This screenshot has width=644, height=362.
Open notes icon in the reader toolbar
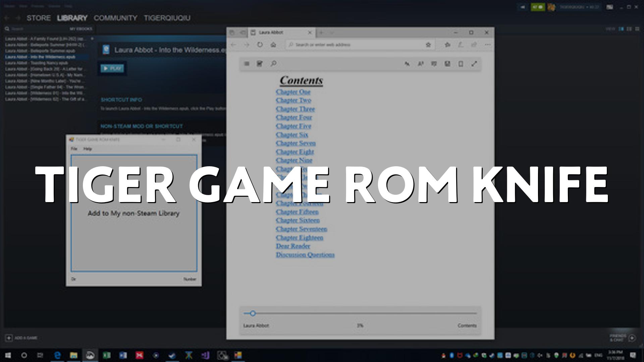[x=434, y=64]
